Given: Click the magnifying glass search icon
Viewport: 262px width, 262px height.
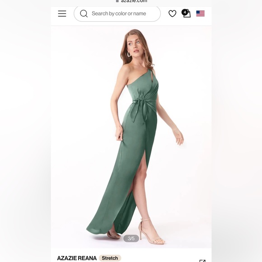Looking at the screenshot, I should 84,14.
